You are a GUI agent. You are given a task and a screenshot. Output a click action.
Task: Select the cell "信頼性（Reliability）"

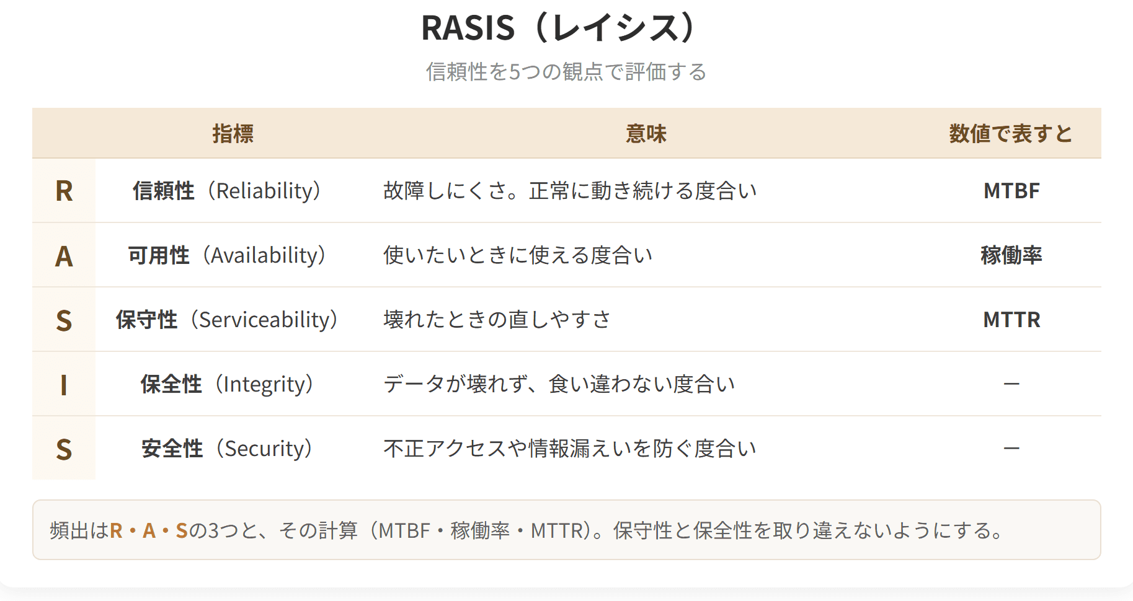pyautogui.click(x=233, y=191)
